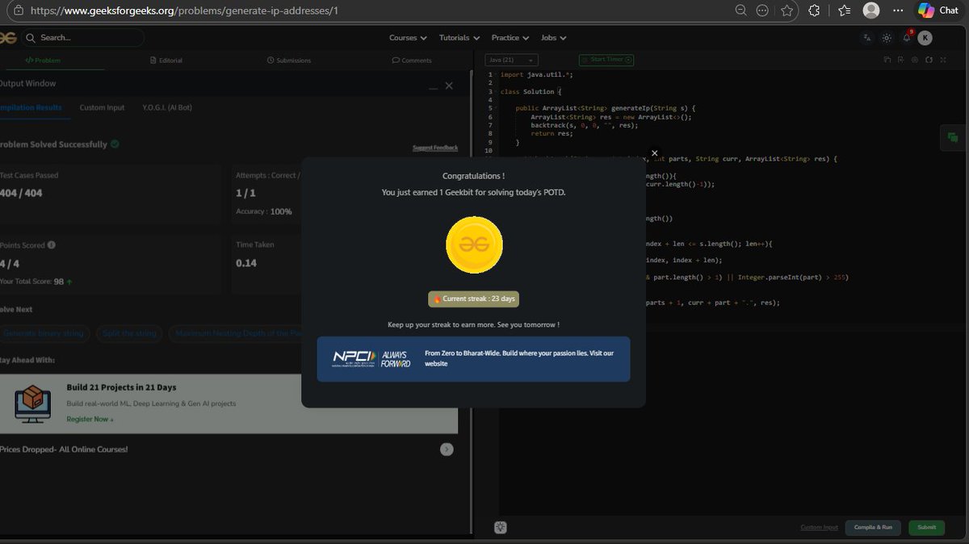This screenshot has height=544, width=969.
Task: Click the site Search field
Action: pos(83,38)
